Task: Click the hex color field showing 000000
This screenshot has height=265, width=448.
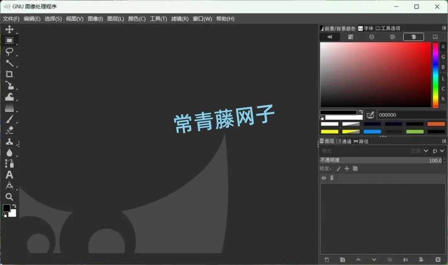Action: coord(411,115)
